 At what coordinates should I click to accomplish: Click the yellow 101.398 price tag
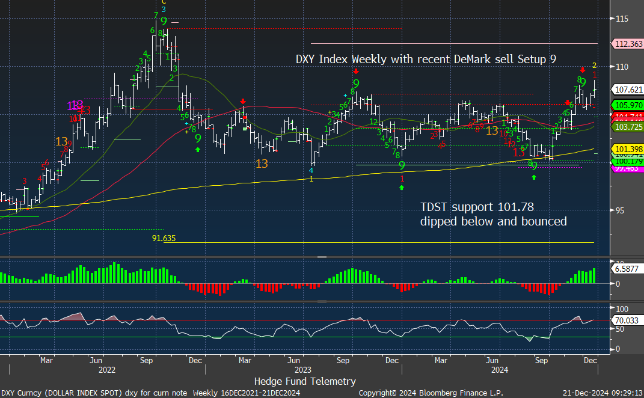pos(628,148)
